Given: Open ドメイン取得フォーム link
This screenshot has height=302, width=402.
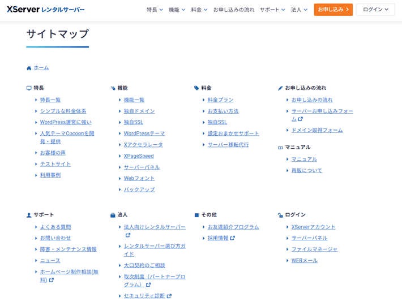Looking at the screenshot, I should [x=317, y=130].
